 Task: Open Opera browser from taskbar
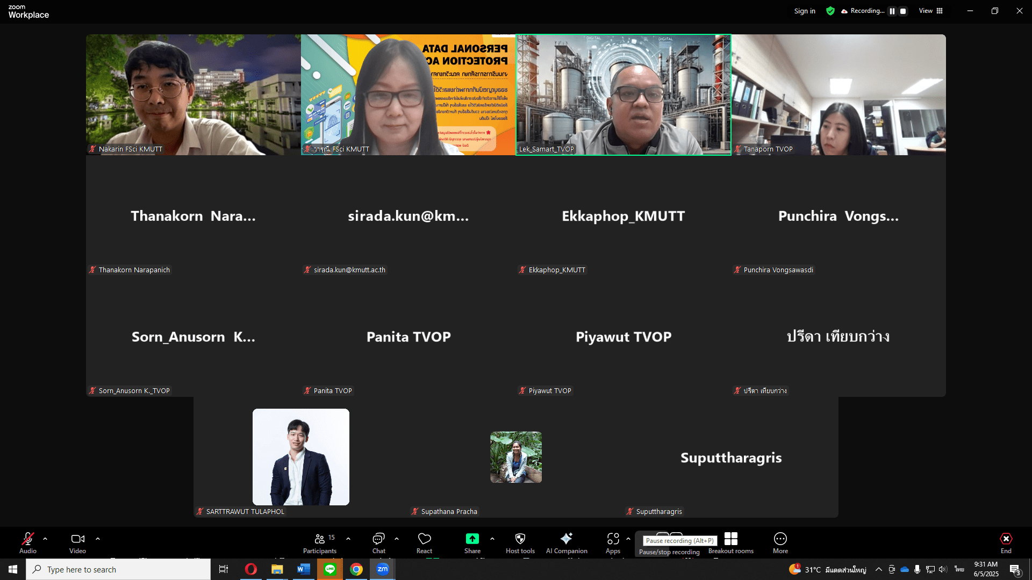[x=250, y=569]
